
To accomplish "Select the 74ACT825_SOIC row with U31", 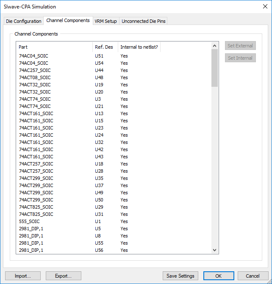I will [114, 214].
